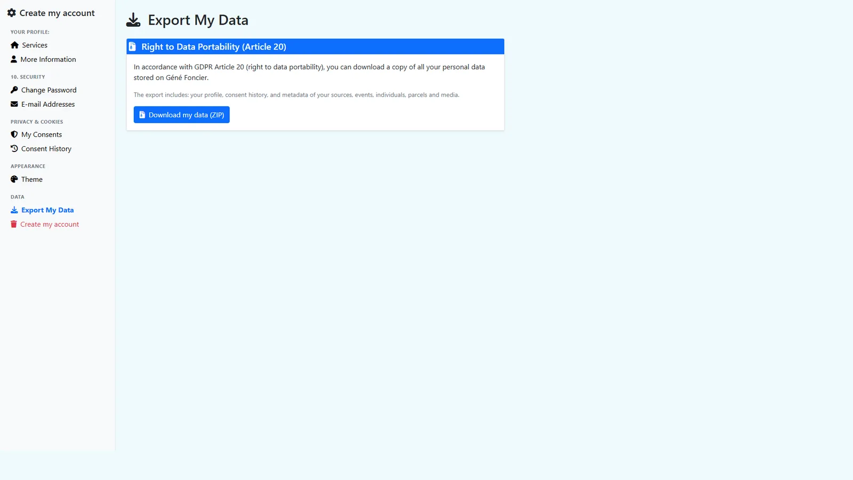This screenshot has width=853, height=480.
Task: Click the Export My Data page title
Action: (198, 20)
